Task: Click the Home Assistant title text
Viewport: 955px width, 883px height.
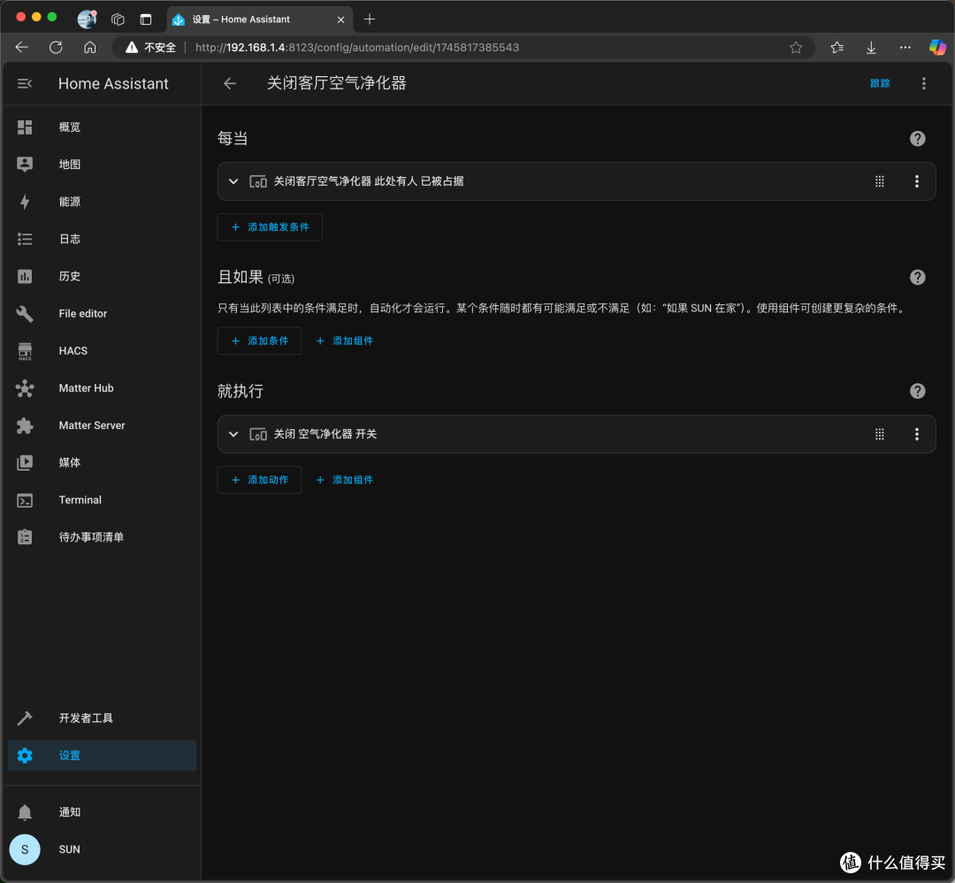Action: coord(113,83)
